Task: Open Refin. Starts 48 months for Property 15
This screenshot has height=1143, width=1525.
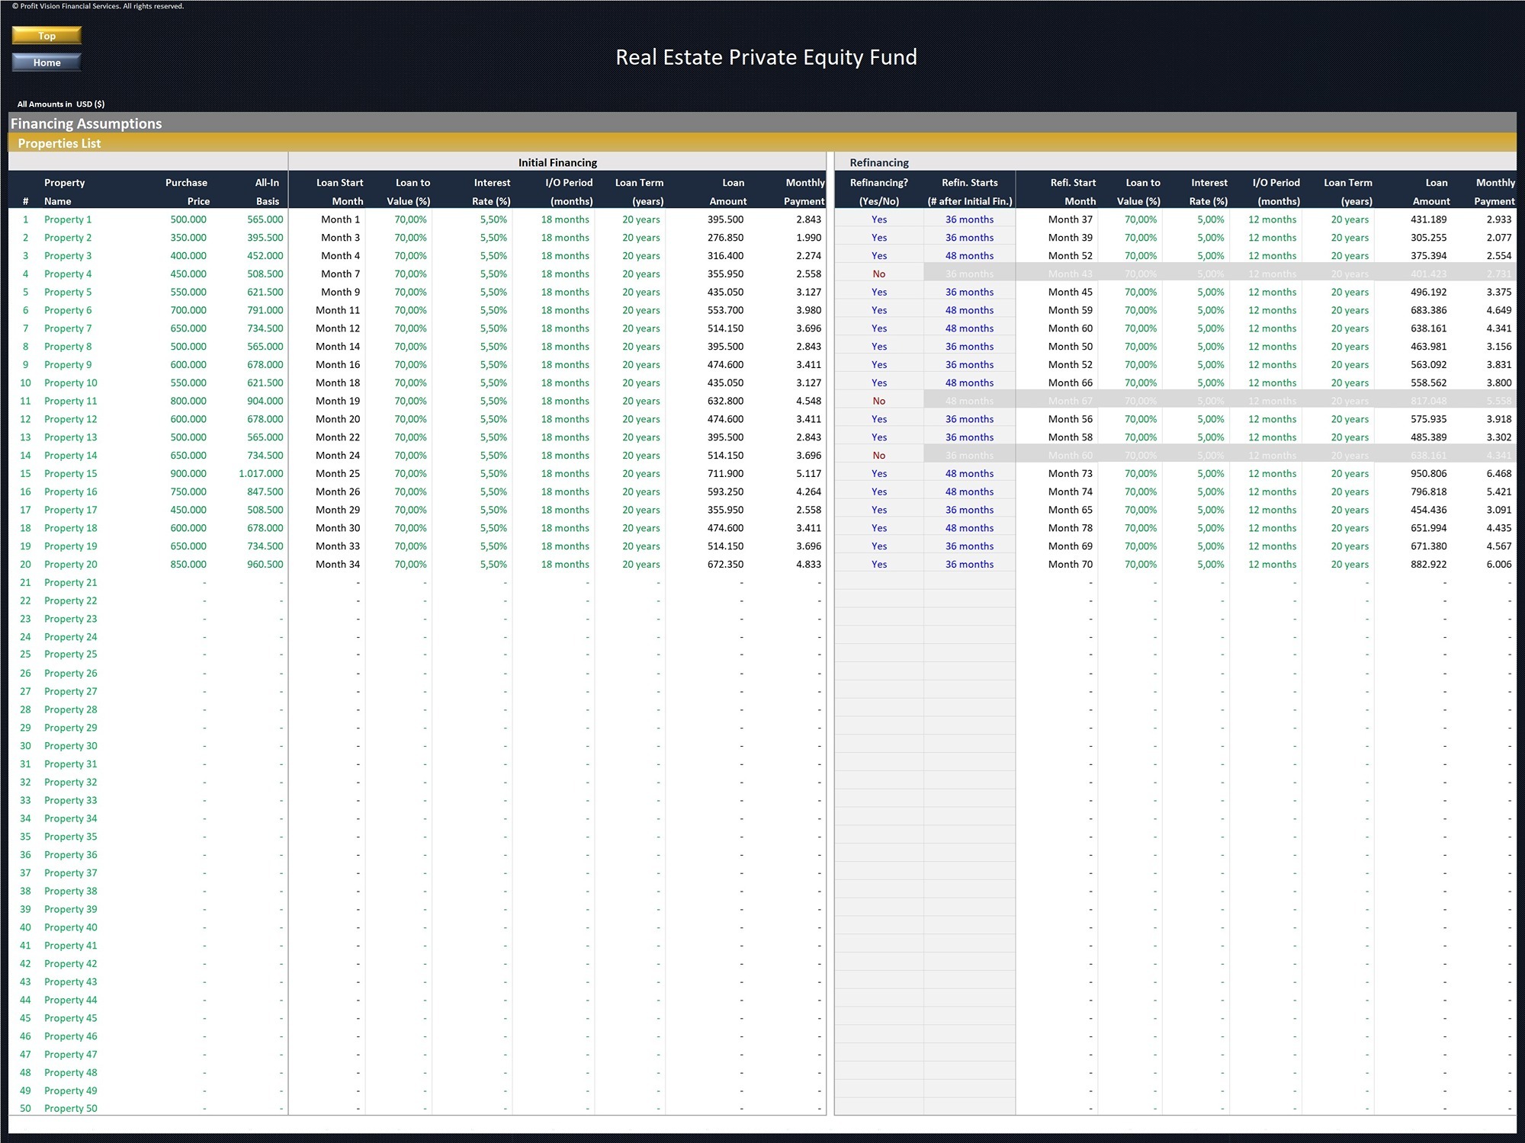Action: click(969, 474)
